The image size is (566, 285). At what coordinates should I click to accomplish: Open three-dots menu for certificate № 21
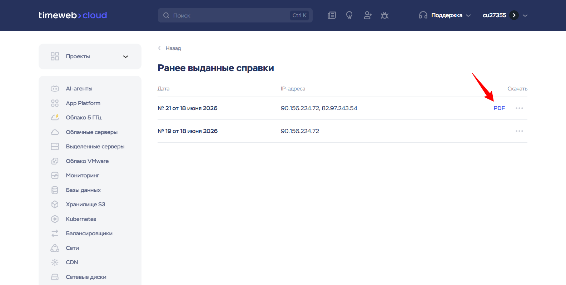click(519, 108)
